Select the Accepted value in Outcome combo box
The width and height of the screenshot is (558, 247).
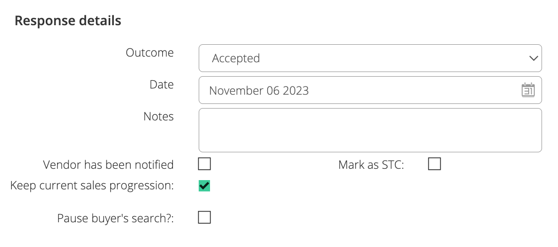point(236,58)
